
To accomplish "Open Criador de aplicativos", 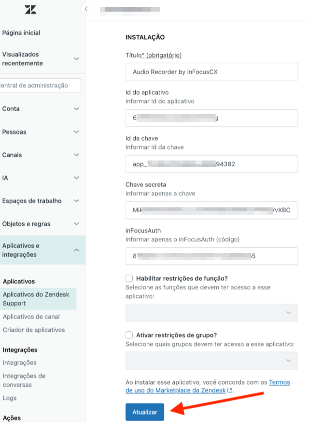I will point(34,330).
